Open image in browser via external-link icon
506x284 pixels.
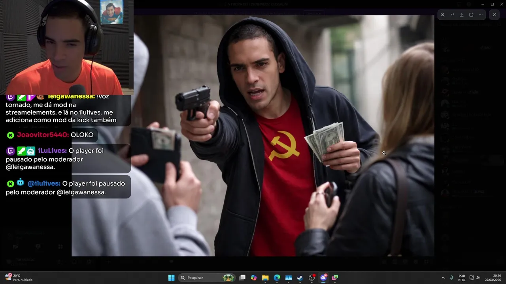point(471,15)
